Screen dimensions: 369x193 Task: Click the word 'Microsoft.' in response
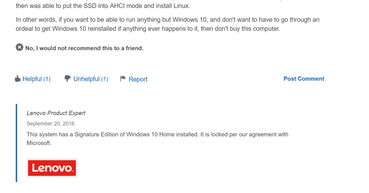(x=39, y=143)
